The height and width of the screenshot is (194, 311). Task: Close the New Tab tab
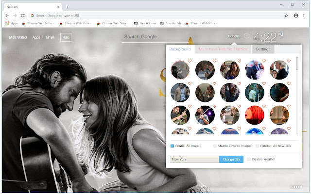pos(58,7)
